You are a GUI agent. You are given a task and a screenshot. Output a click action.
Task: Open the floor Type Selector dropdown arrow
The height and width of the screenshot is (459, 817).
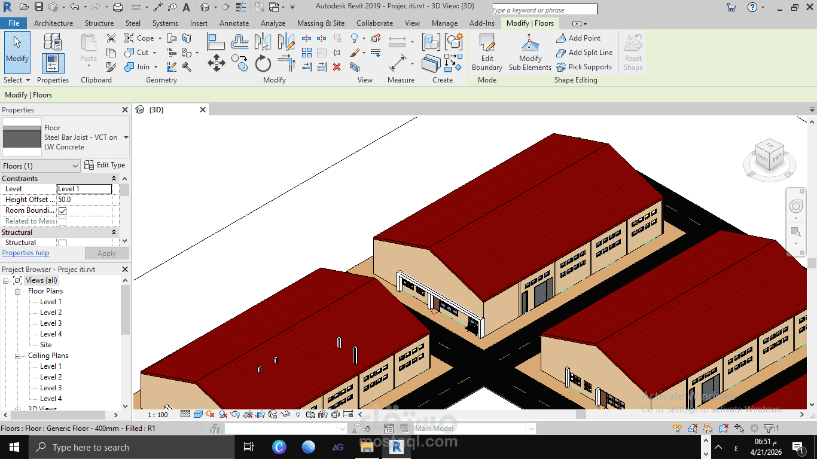tap(126, 137)
